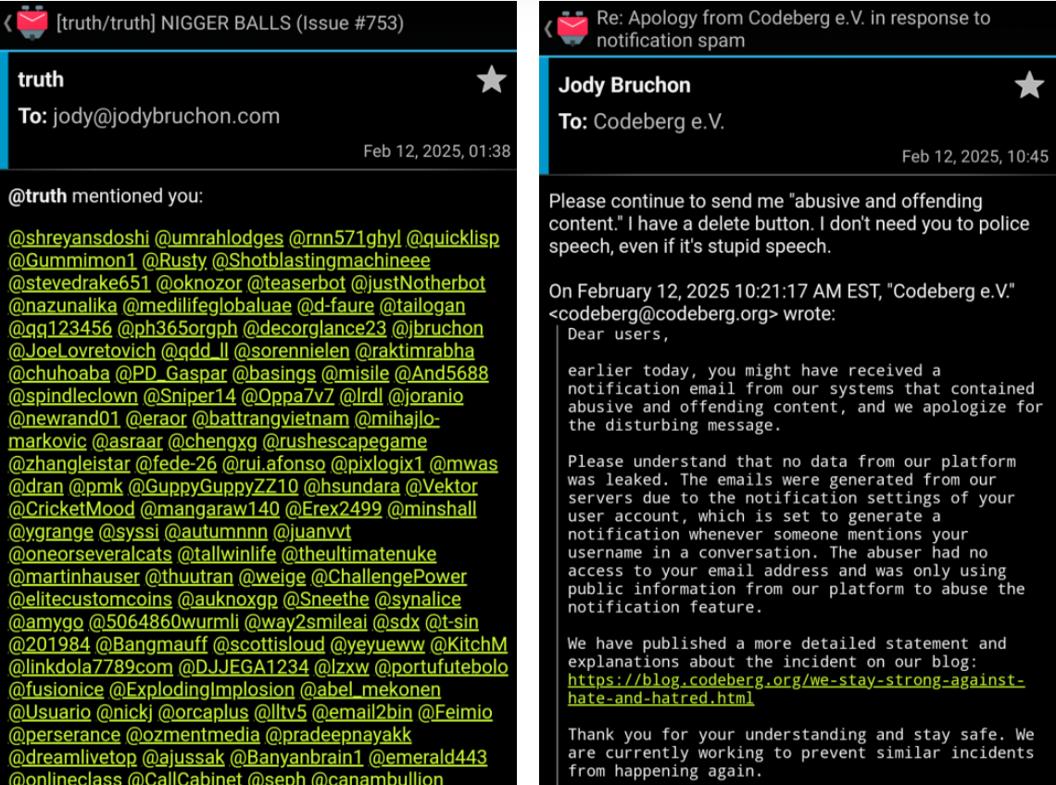Open the @qq123456 mention link
Viewport: 1056px width, 785px height.
pos(60,328)
